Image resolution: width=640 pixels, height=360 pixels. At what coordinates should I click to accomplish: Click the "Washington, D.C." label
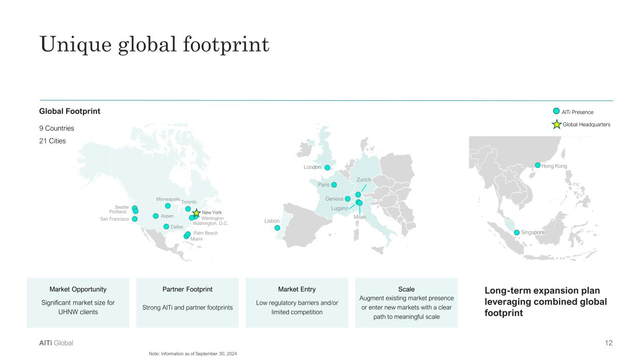[x=211, y=223]
